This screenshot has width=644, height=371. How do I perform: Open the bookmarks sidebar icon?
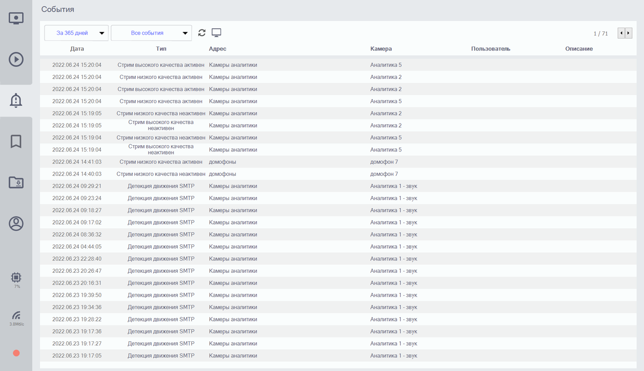(x=16, y=142)
